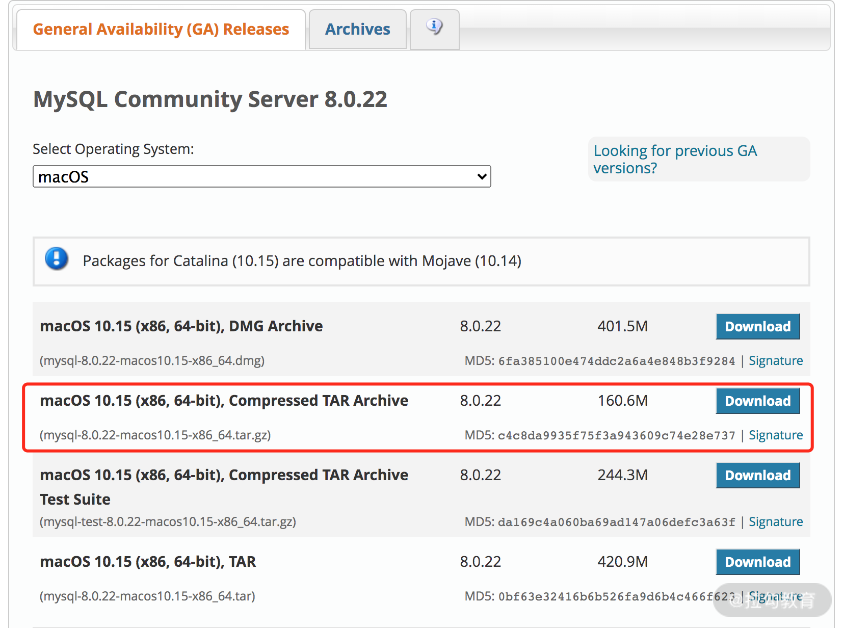Open Signature link for mysql-8.0.22 tar.gz
Screen dimensions: 843x628
[x=775, y=435]
